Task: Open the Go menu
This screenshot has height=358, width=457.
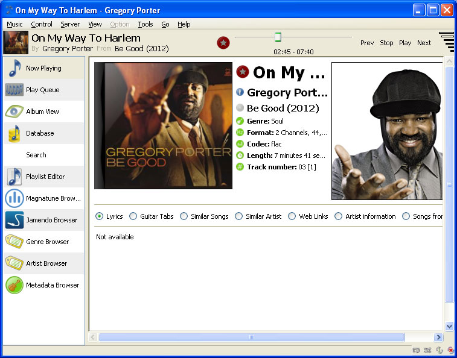Action: [x=165, y=24]
